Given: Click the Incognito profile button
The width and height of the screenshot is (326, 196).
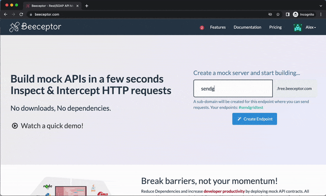Looking at the screenshot, I should point(304,14).
